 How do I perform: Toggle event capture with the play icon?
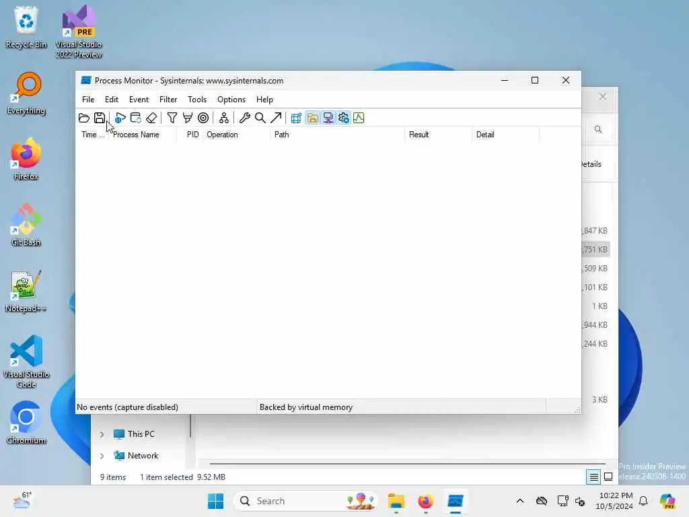[x=120, y=118]
